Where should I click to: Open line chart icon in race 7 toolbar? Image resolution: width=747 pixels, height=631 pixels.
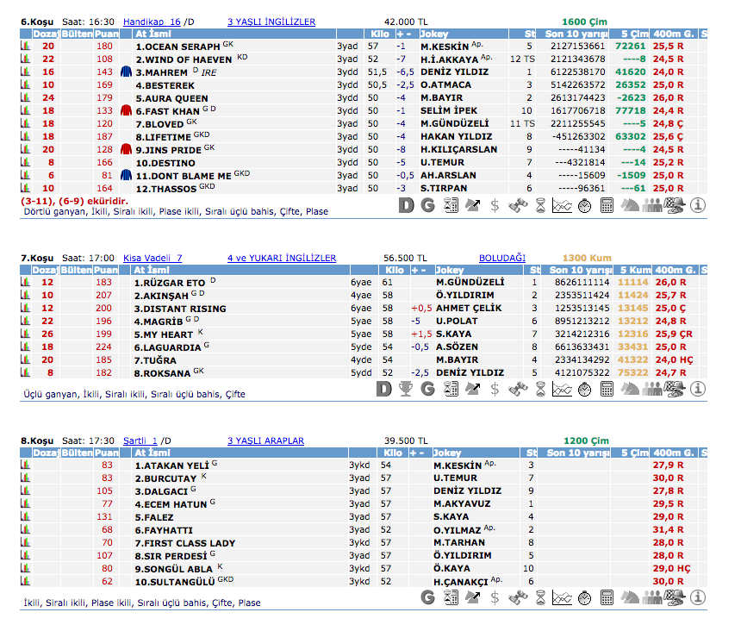pos(562,390)
